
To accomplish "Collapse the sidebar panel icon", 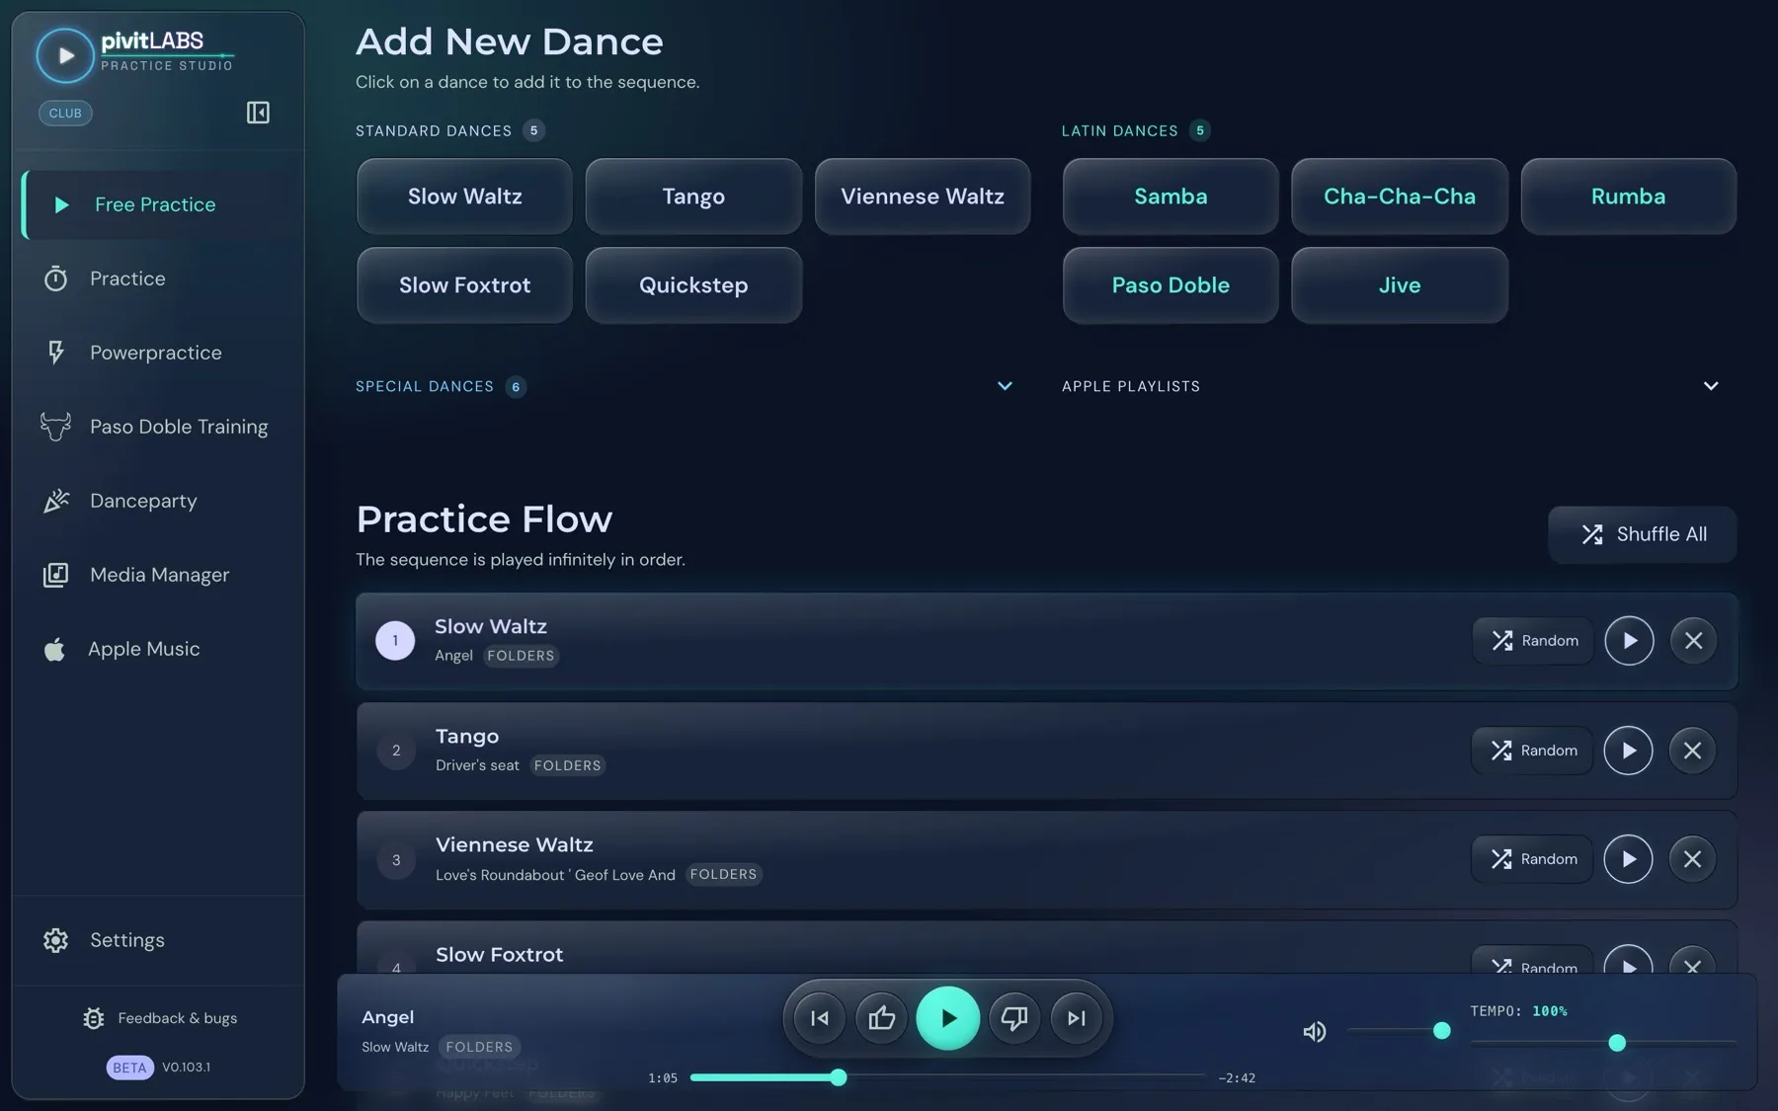I will coord(258,113).
